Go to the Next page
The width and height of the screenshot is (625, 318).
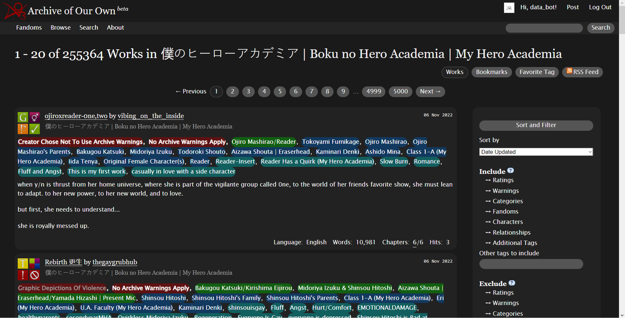coord(430,91)
